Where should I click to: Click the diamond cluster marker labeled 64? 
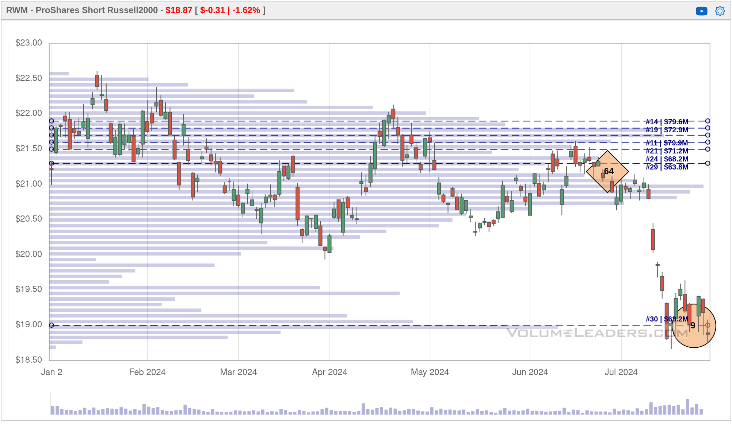point(607,171)
